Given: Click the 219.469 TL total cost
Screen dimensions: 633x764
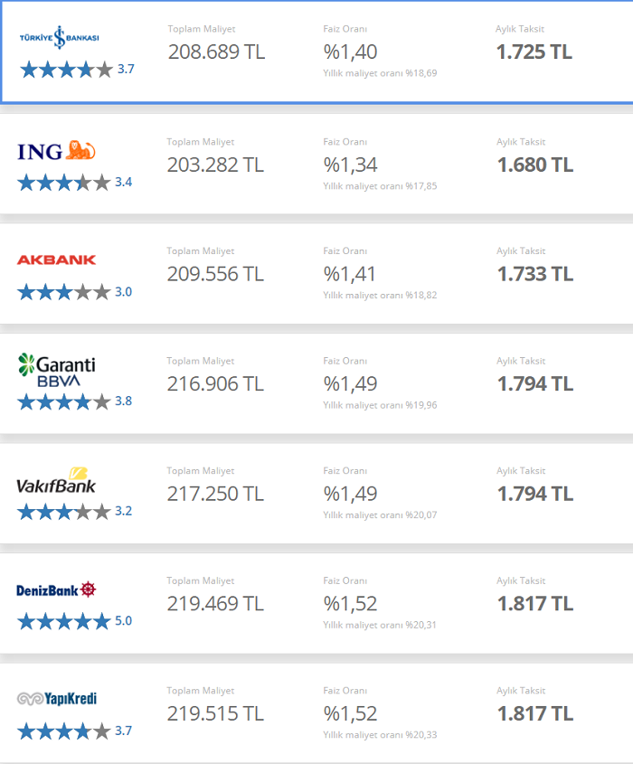Looking at the screenshot, I should point(215,604).
